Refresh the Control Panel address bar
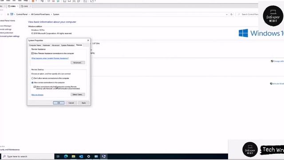Image resolution: width=284 pixels, height=160 pixels. pyautogui.click(x=231, y=14)
